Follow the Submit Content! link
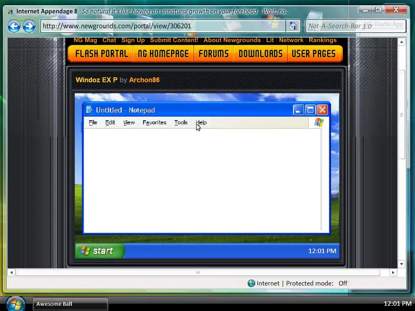Viewport: 415px width, 311px height. (174, 40)
